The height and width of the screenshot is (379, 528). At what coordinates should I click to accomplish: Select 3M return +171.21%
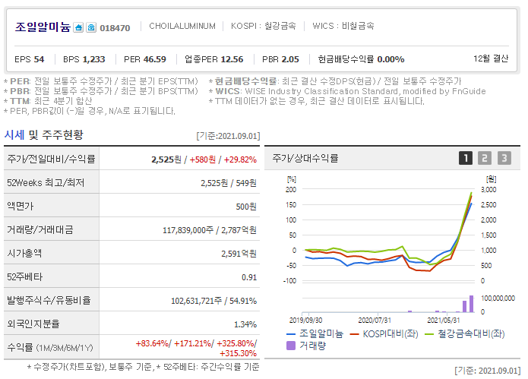coord(193,343)
